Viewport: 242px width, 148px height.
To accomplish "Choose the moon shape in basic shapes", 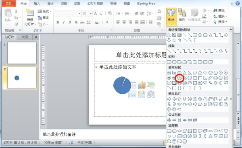I will [221, 83].
